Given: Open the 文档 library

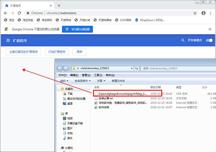Looking at the screenshot, I should pyautogui.click(x=68, y=133).
